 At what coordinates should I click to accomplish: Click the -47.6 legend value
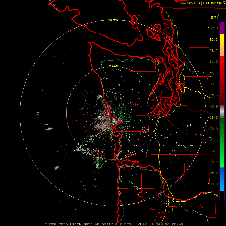coord(213,140)
